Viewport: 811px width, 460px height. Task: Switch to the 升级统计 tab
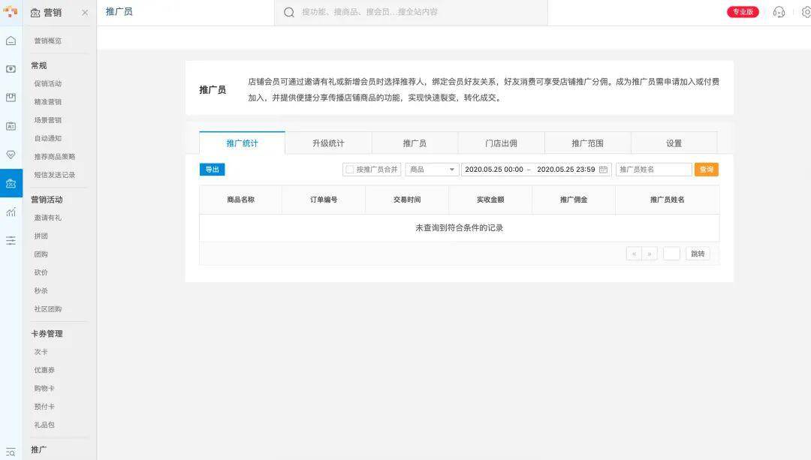(x=328, y=143)
